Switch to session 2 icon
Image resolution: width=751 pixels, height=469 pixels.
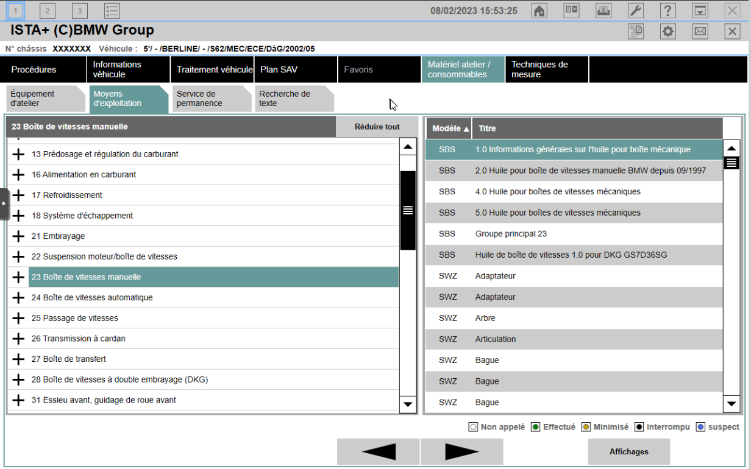pyautogui.click(x=48, y=10)
